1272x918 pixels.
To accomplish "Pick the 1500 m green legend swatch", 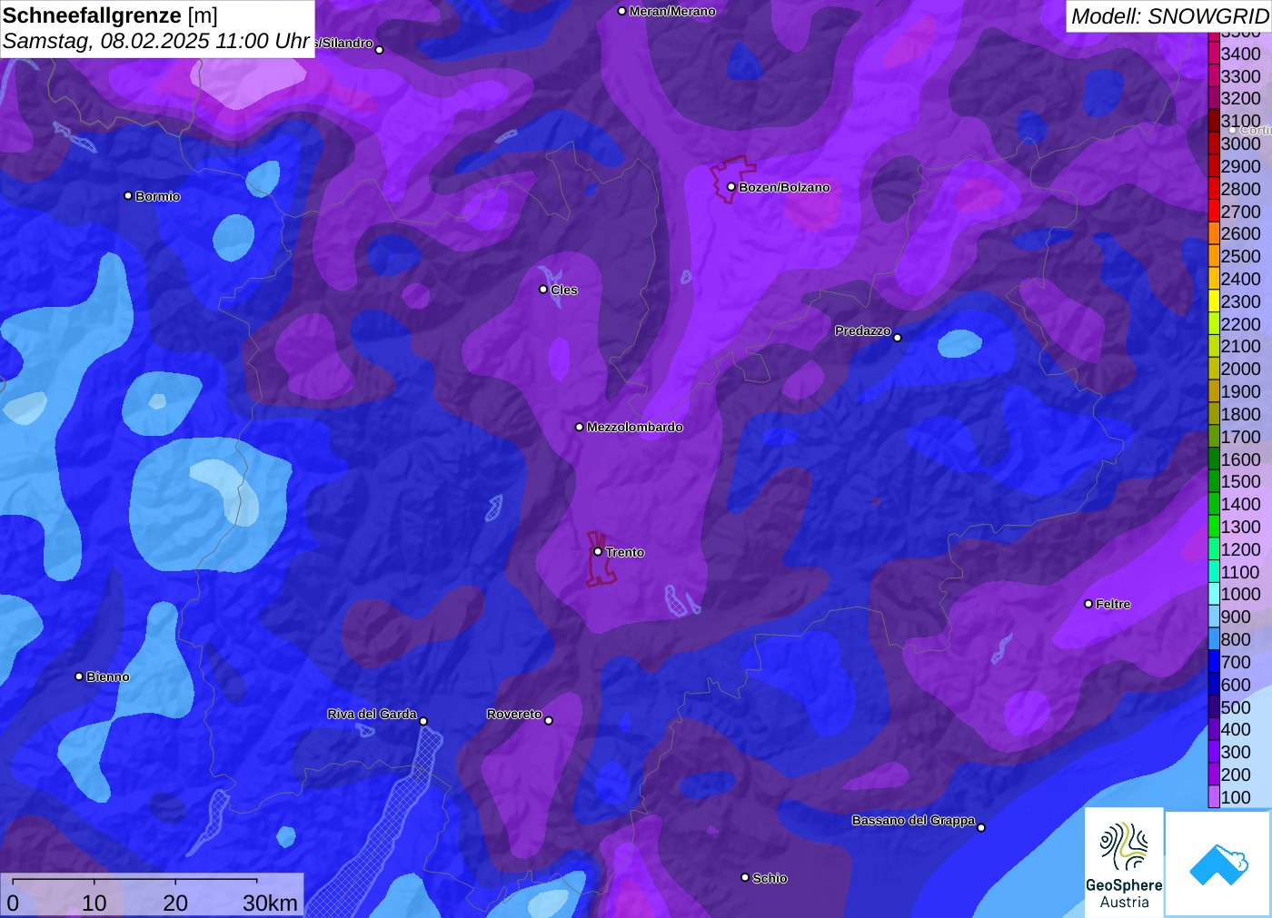I will pos(1214,481).
